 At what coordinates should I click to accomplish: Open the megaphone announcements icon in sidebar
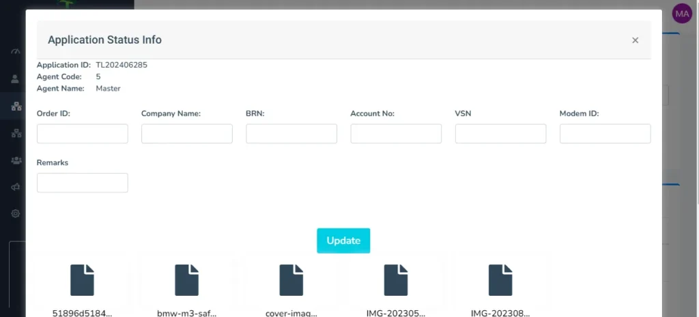point(15,187)
